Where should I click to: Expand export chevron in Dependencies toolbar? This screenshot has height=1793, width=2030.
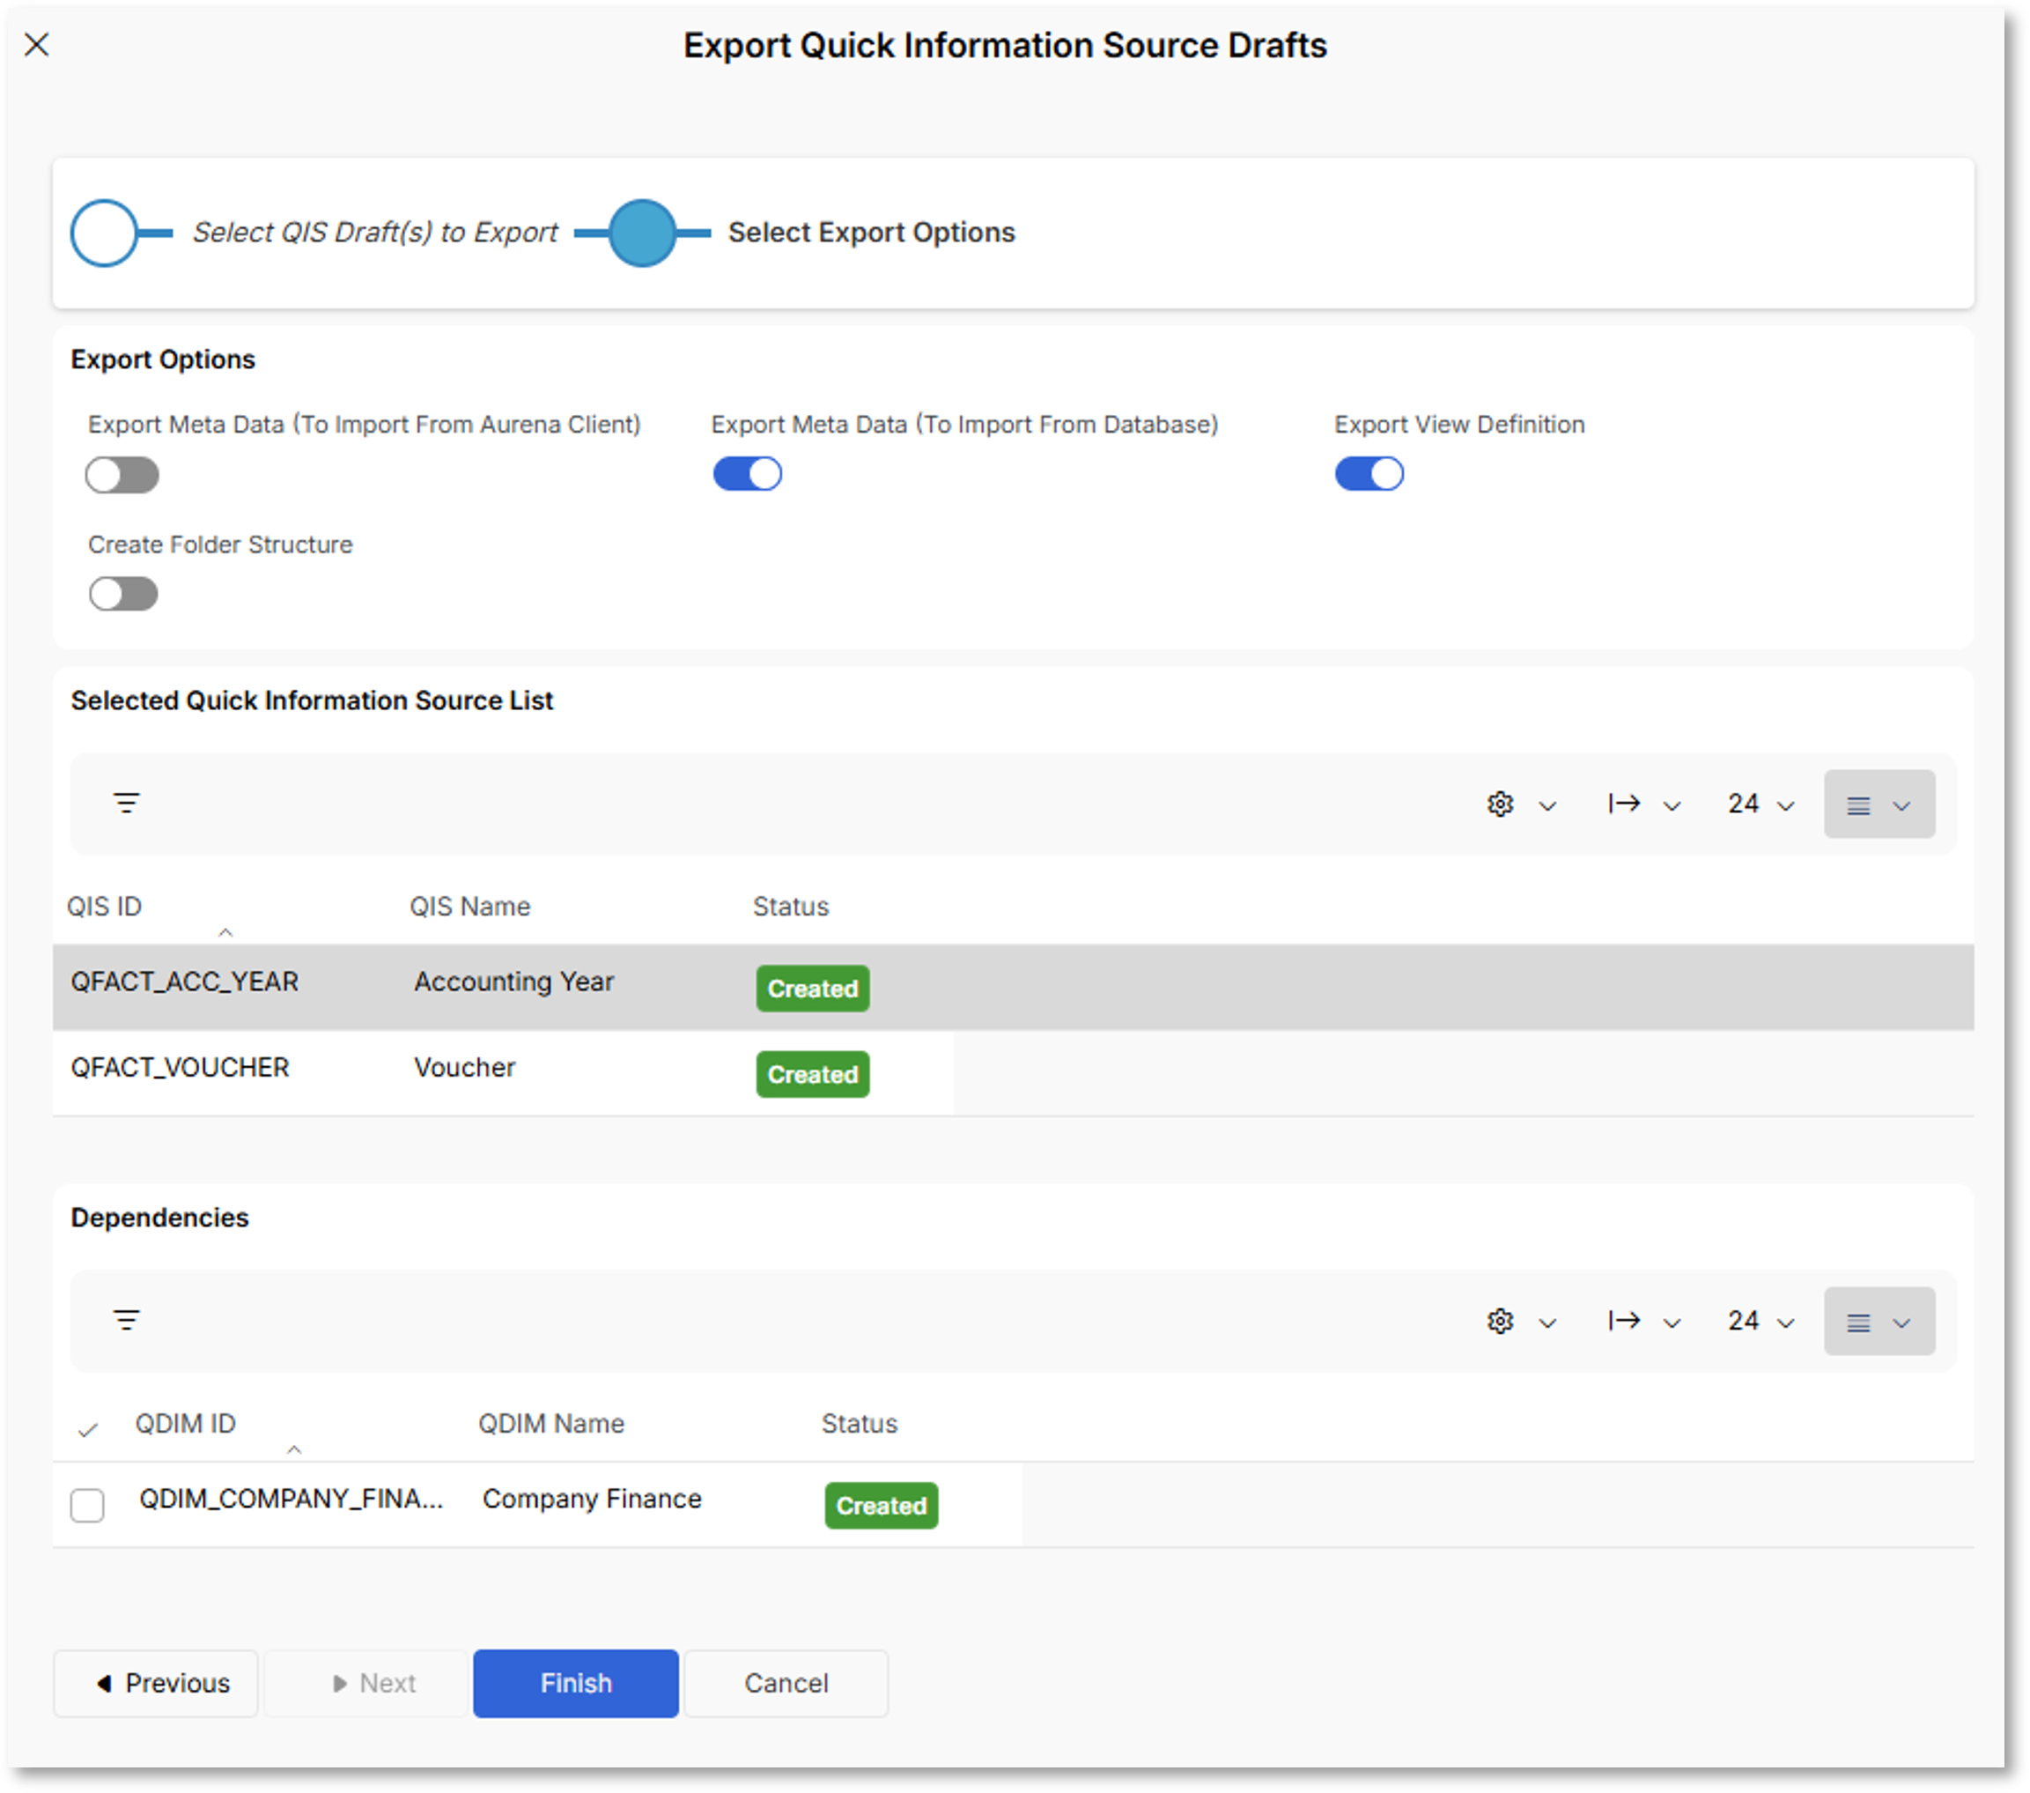(x=1672, y=1323)
